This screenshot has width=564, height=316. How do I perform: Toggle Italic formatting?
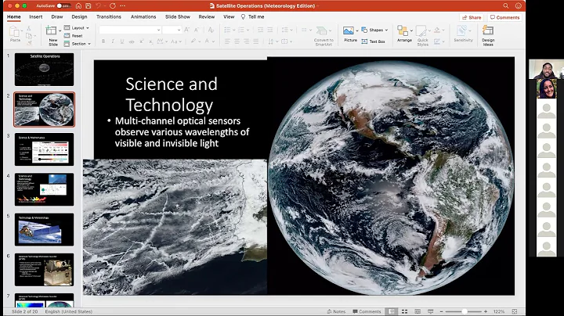tap(113, 41)
